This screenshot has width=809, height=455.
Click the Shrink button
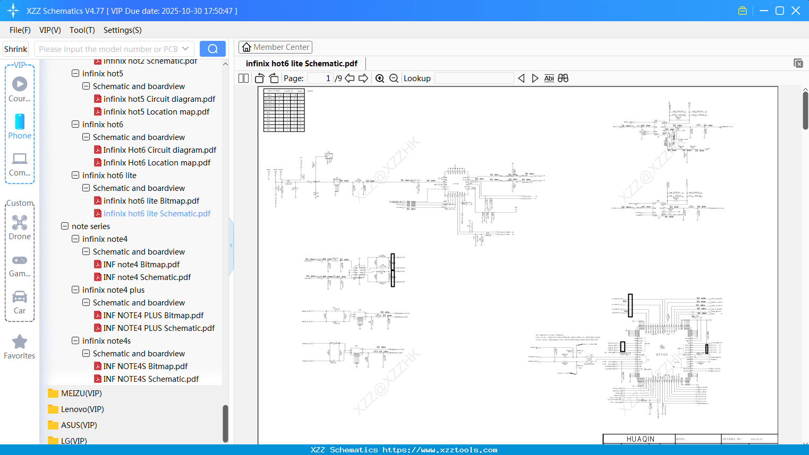pyautogui.click(x=15, y=48)
